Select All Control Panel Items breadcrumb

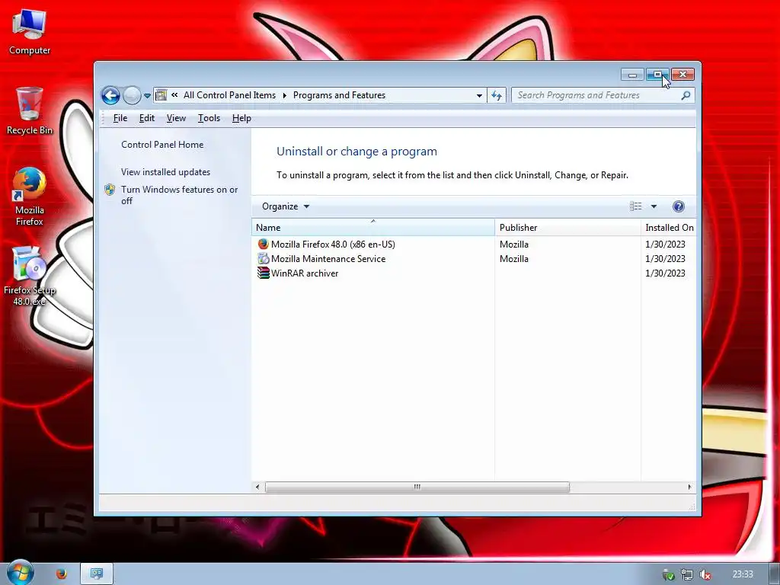pos(229,95)
